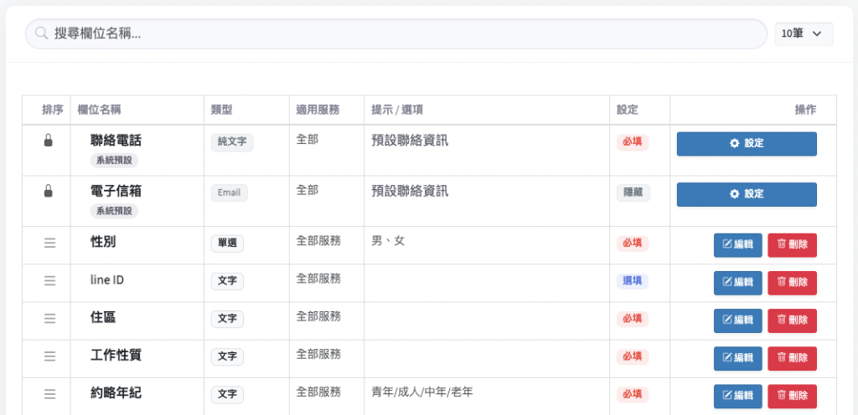
Task: Delete the 約略年紀 field
Action: [792, 396]
